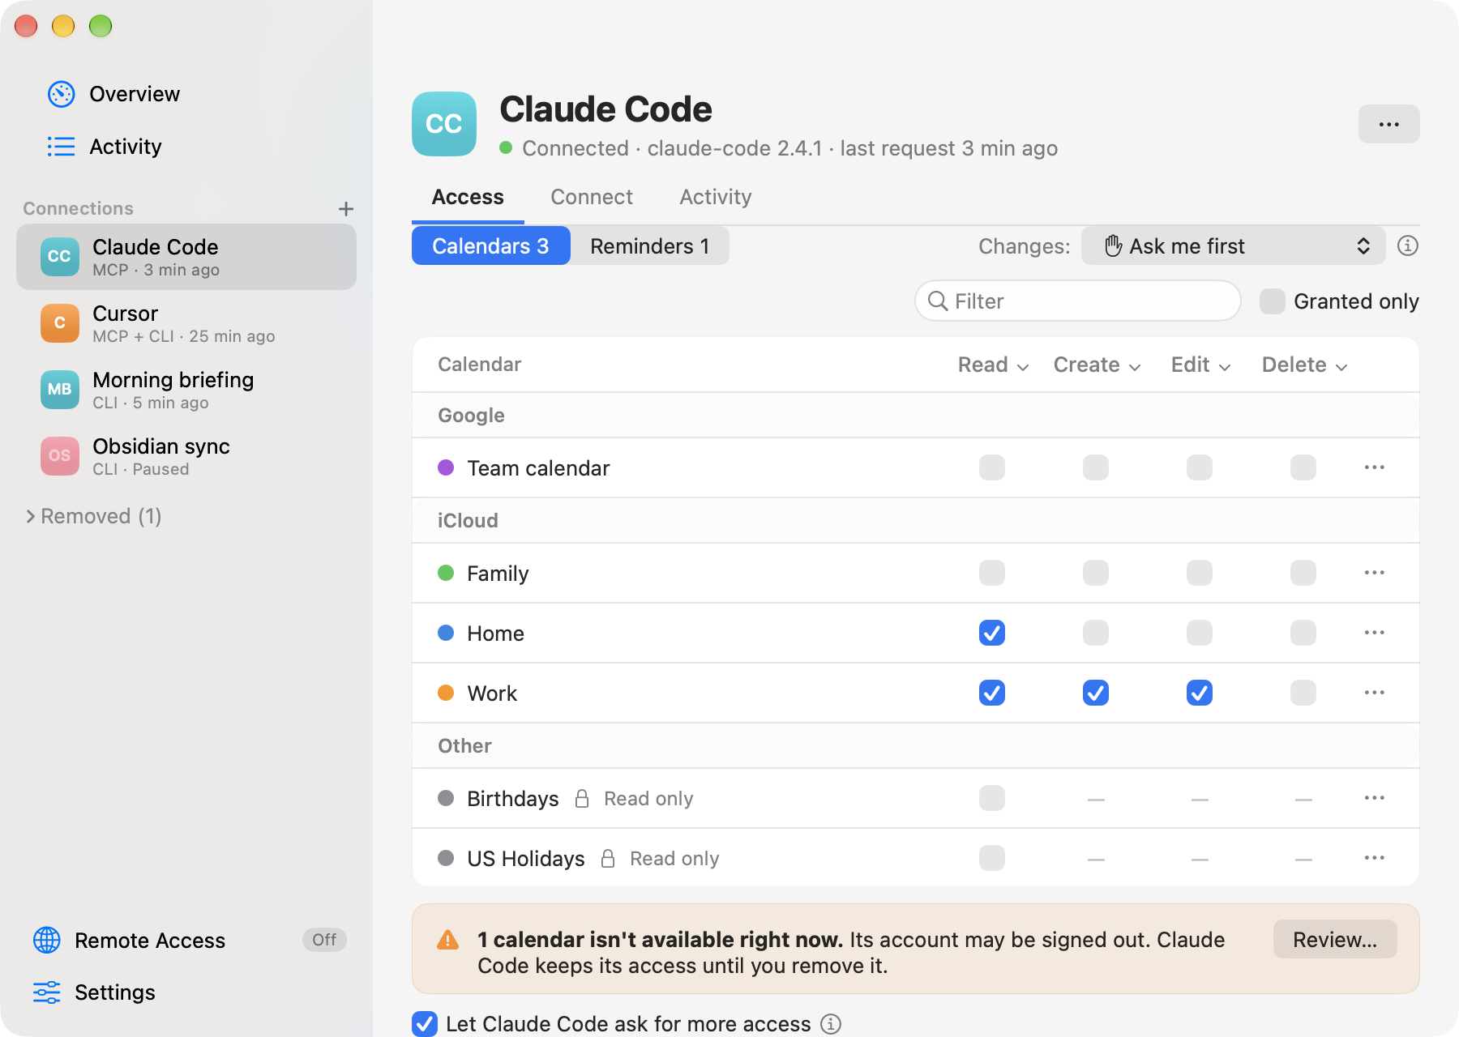Image resolution: width=1459 pixels, height=1037 pixels.
Task: Select the Calendars 3 segment
Action: 491,245
